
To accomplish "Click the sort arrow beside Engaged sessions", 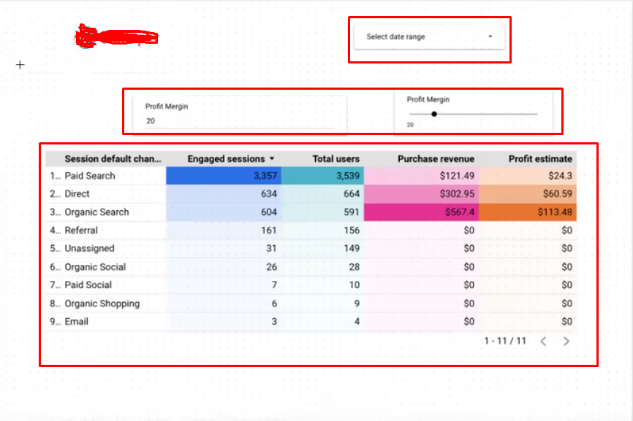I will coord(272,159).
